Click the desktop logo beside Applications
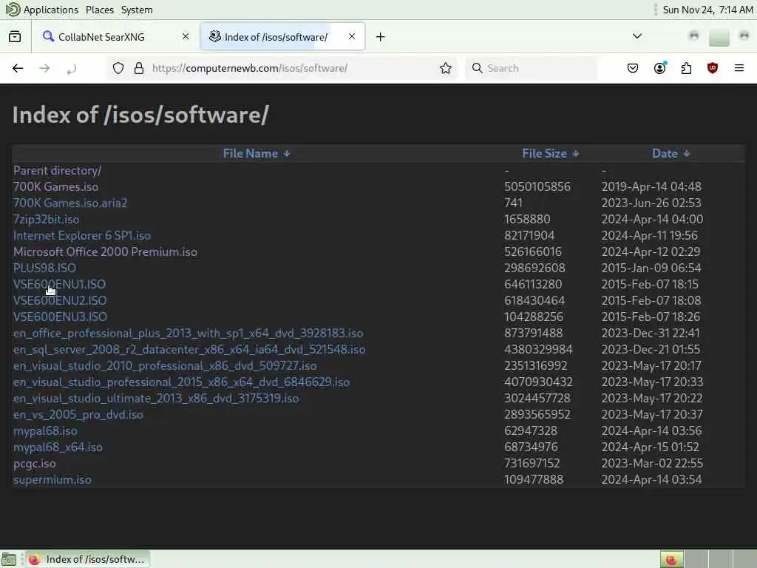Image resolution: width=757 pixels, height=568 pixels. coord(13,9)
